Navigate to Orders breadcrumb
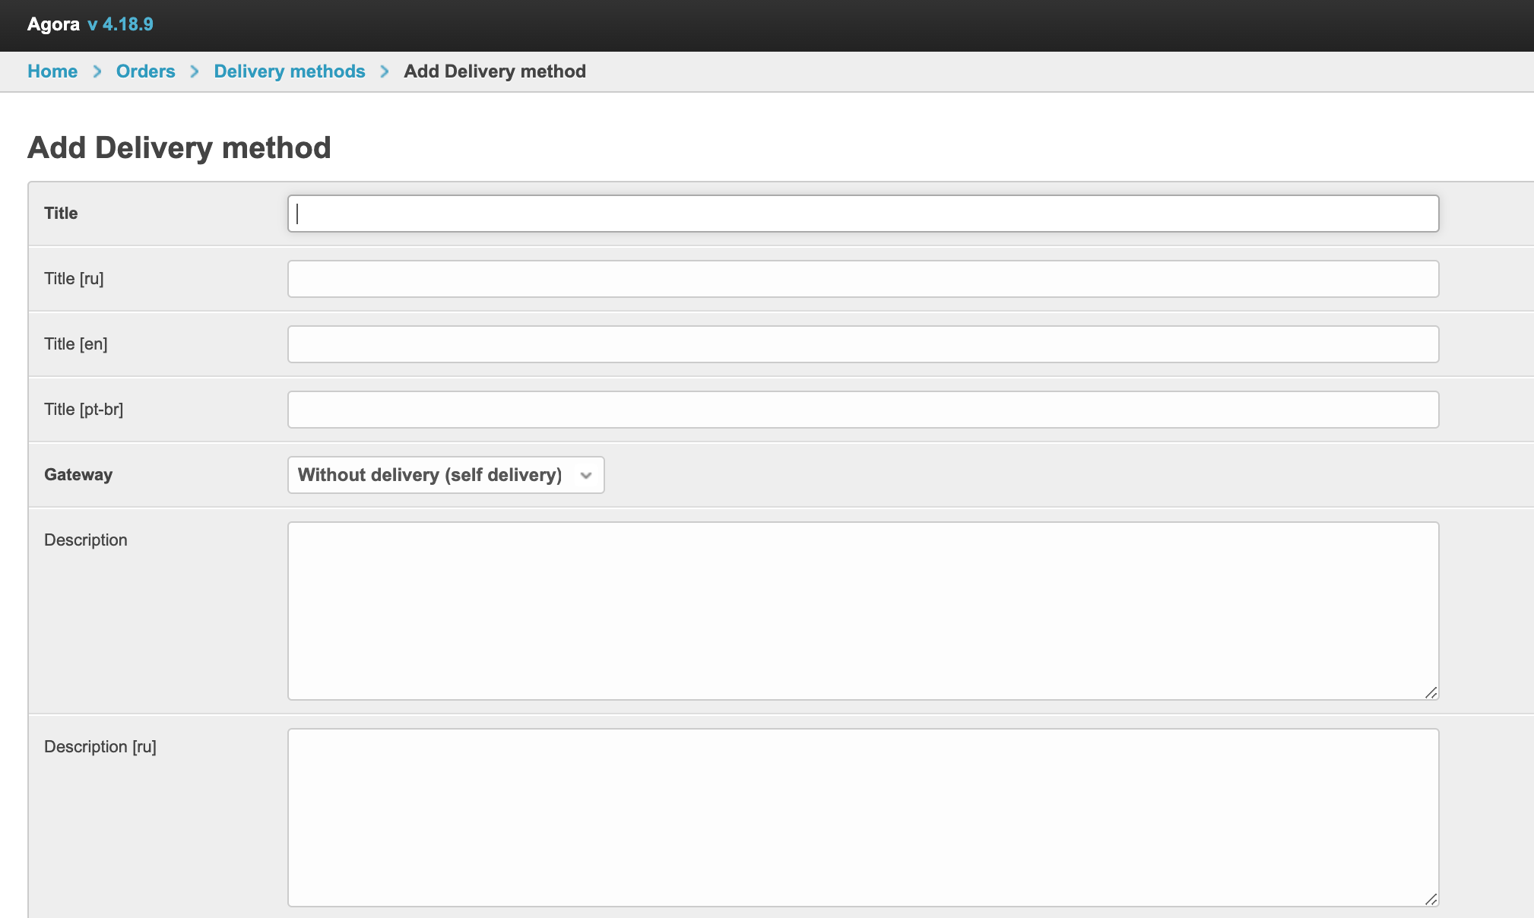The width and height of the screenshot is (1534, 918). point(145,71)
